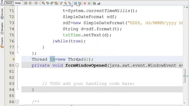189x106 pixels.
Task: Open the Files side panel icon
Action: click(x=2, y=3)
